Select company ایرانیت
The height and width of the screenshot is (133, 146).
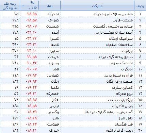point(127,51)
